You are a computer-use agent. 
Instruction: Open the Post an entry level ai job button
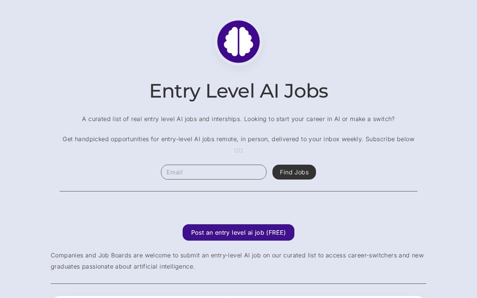[x=238, y=232]
